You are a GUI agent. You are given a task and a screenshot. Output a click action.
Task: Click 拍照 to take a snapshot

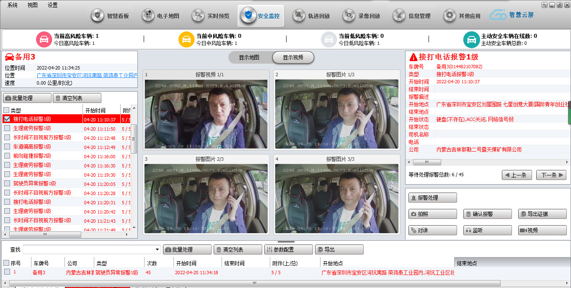pyautogui.click(x=433, y=214)
